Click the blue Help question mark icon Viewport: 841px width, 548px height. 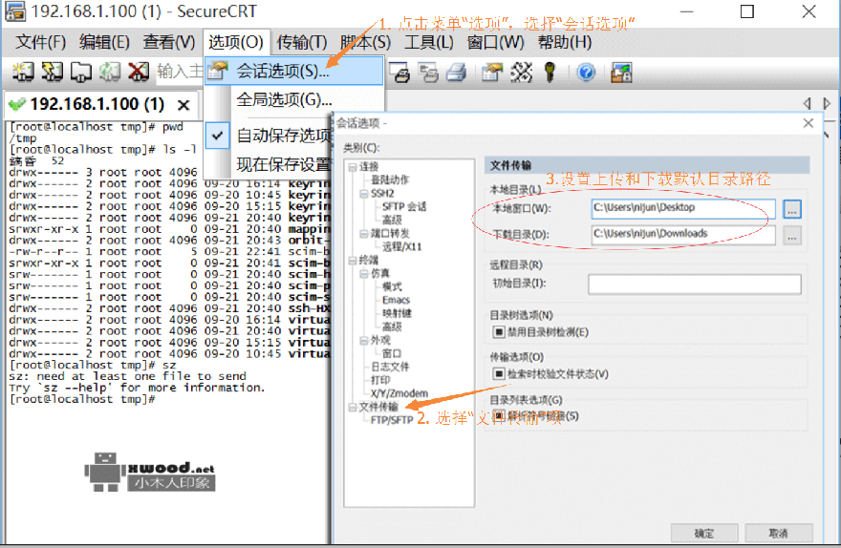tap(586, 72)
